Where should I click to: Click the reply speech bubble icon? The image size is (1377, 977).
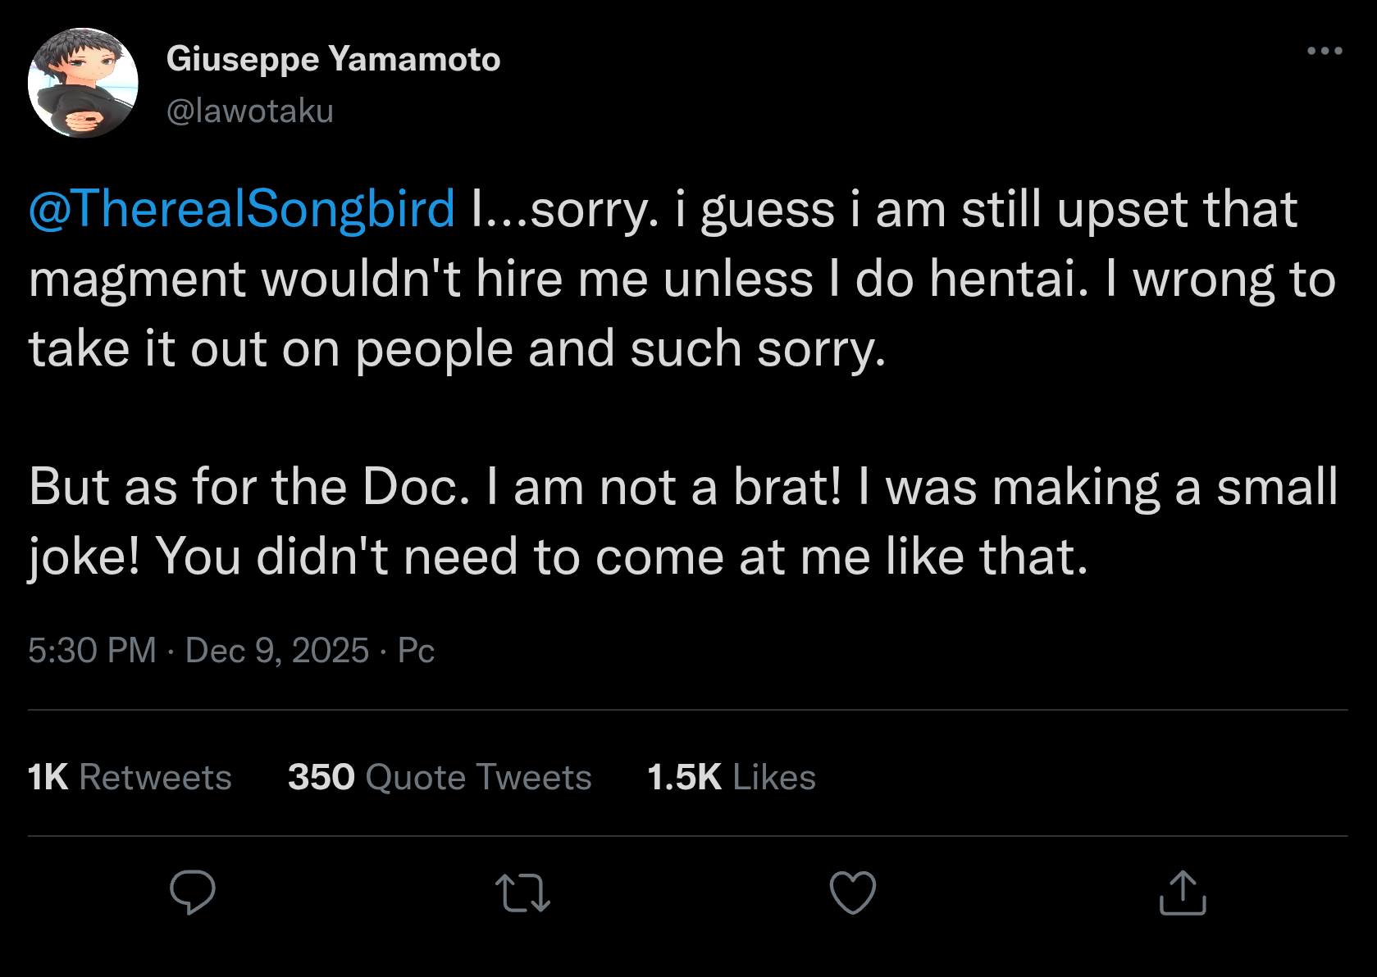193,892
